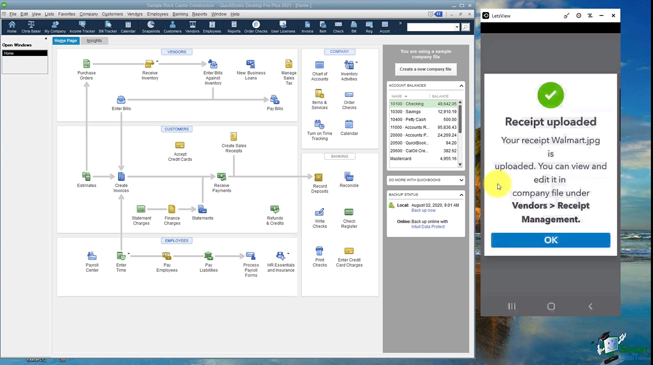Click the Create Invoices icon
This screenshot has width=653, height=365.
coord(121,176)
